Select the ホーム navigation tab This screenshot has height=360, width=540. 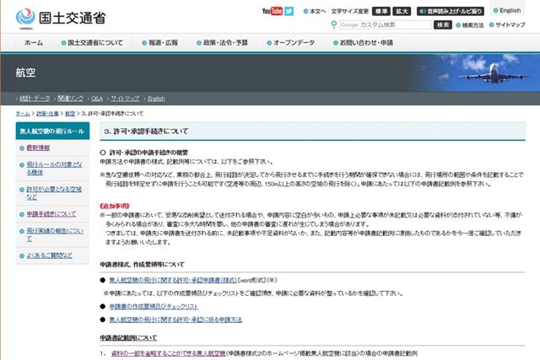pos(34,42)
